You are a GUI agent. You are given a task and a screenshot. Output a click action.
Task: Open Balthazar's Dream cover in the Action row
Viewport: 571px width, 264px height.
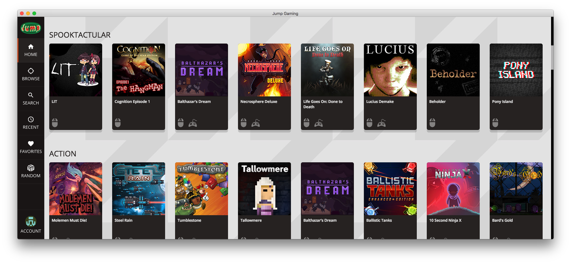(327, 189)
